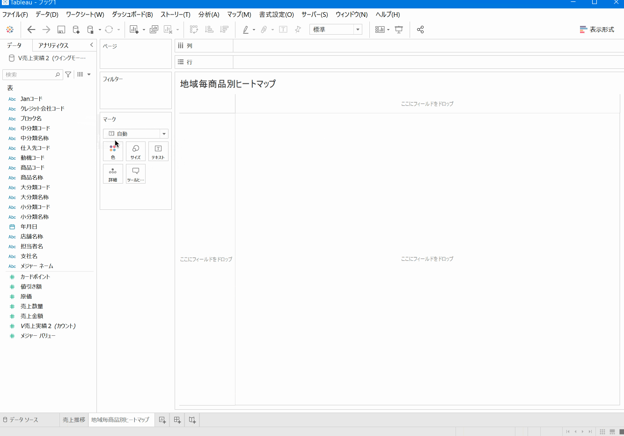Open the 書式設定(O) menu

277,15
